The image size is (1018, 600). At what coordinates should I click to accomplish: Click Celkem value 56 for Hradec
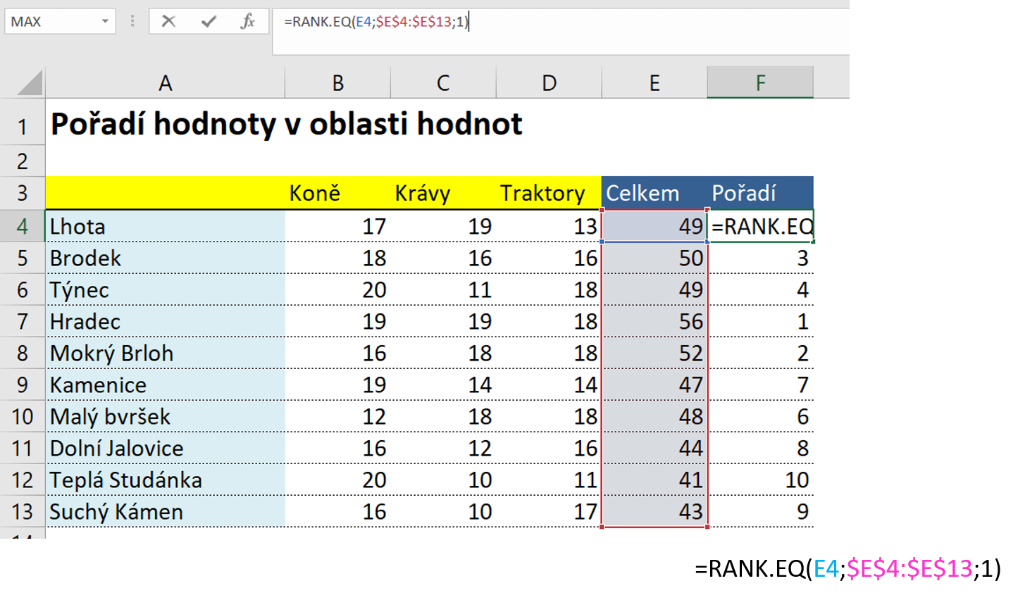pos(654,321)
